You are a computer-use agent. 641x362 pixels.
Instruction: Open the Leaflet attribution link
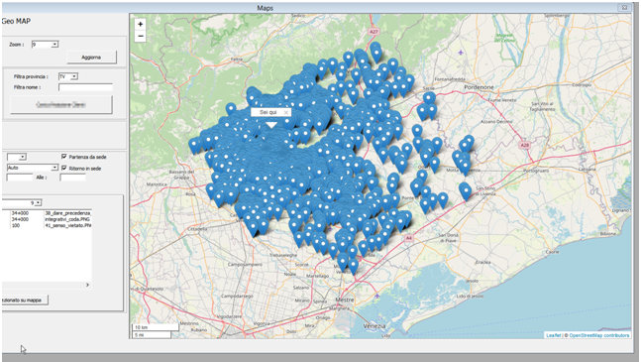click(x=553, y=335)
